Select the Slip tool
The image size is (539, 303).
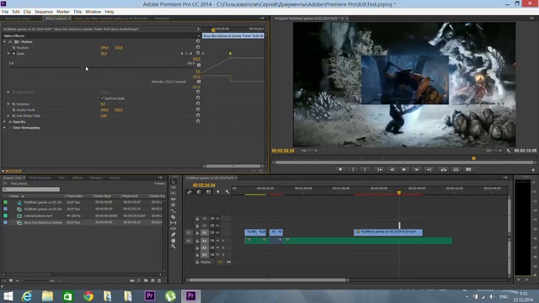pos(173,222)
